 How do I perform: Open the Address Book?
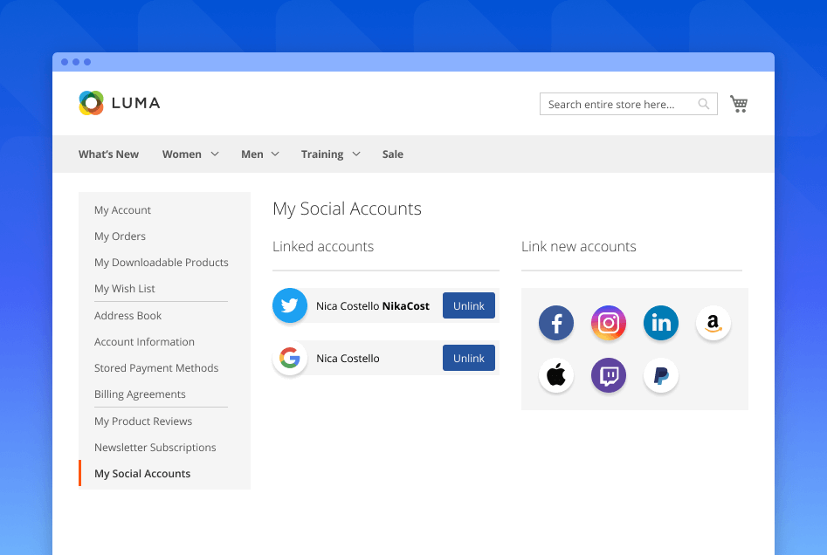[x=127, y=316]
